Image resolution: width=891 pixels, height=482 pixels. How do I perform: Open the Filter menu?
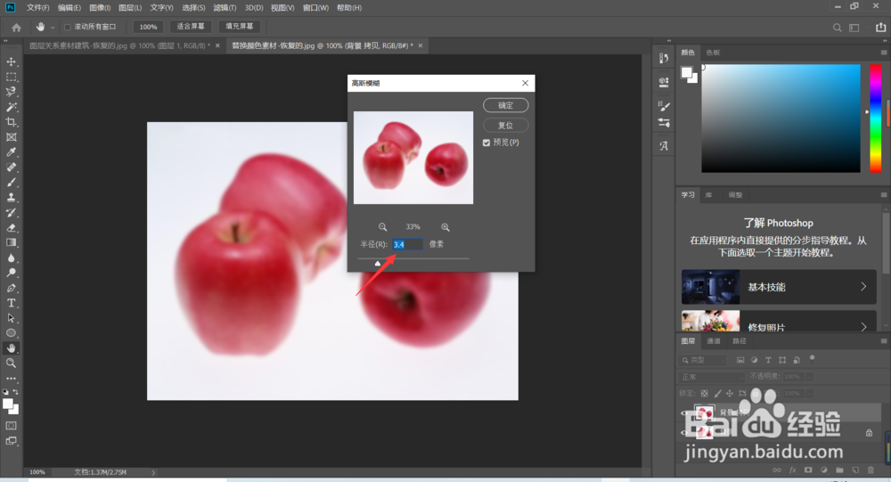pyautogui.click(x=225, y=7)
